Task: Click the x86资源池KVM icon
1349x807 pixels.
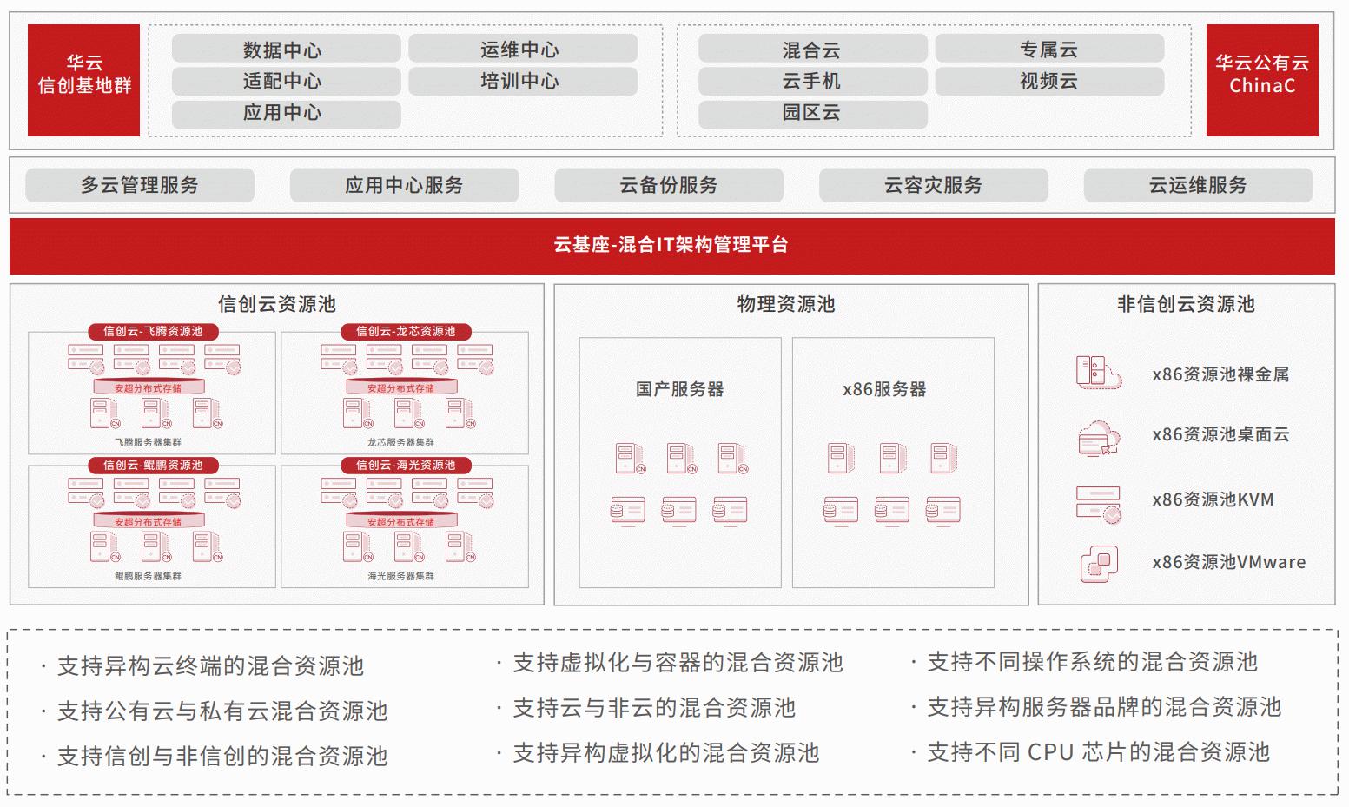Action: click(1098, 502)
